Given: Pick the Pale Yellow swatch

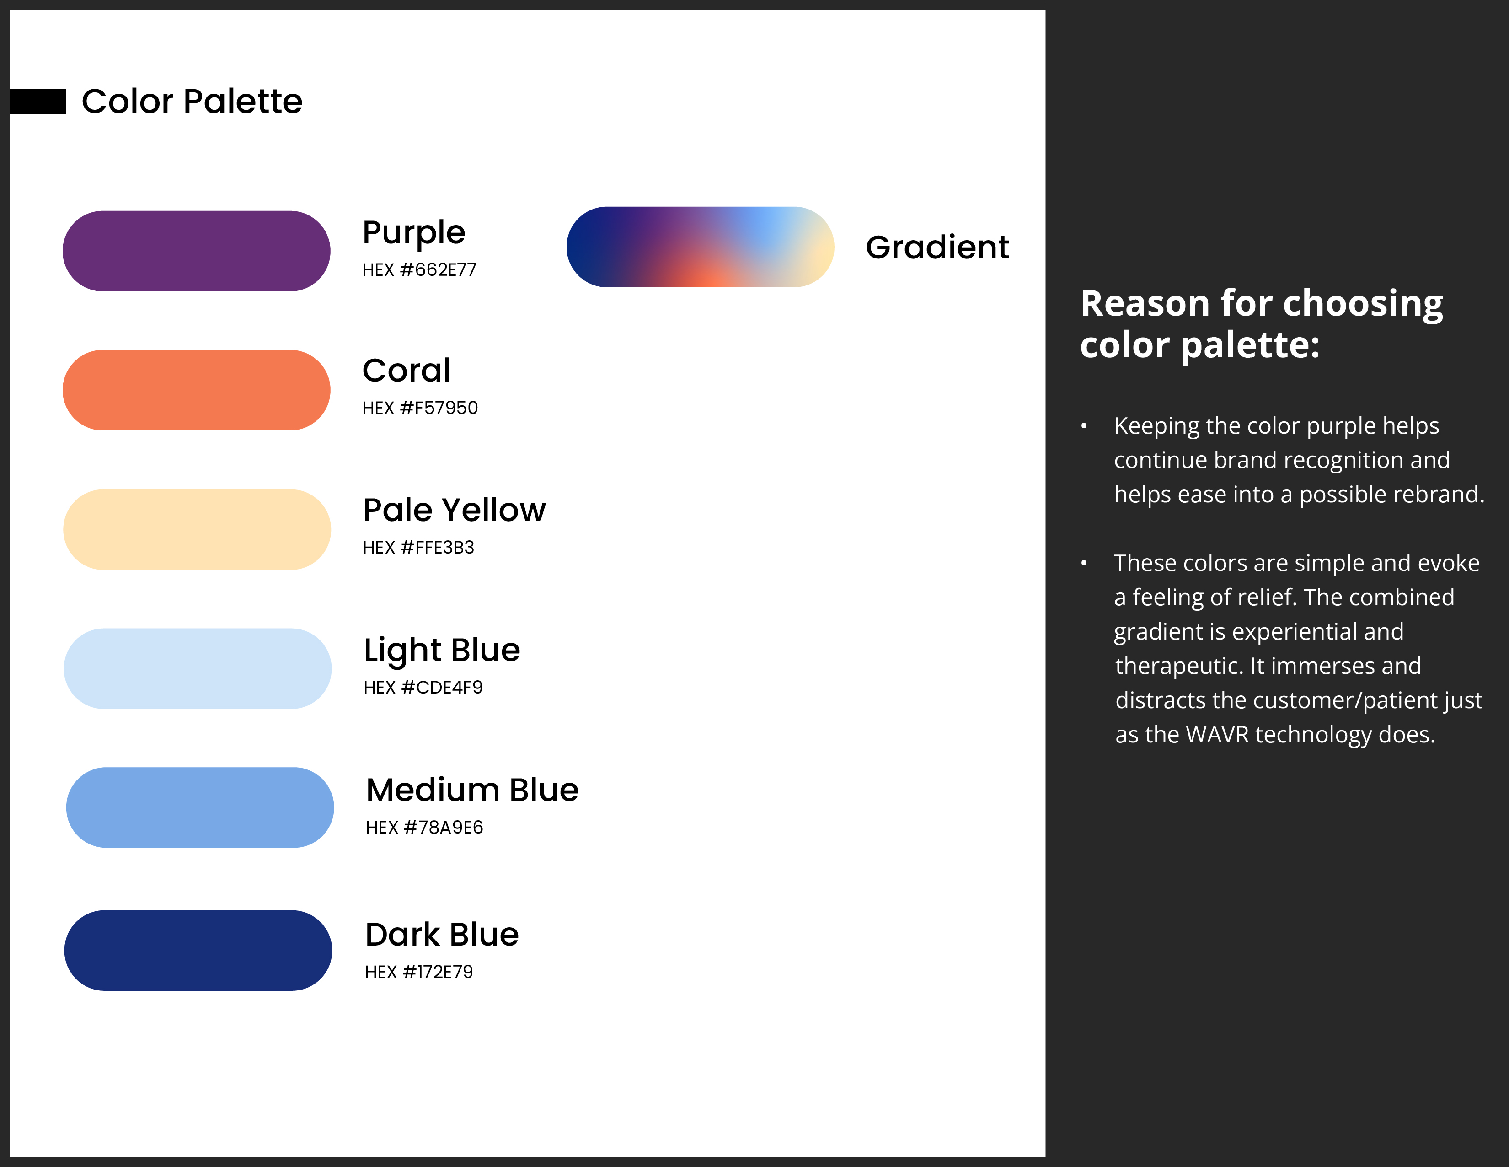Looking at the screenshot, I should click(x=197, y=530).
